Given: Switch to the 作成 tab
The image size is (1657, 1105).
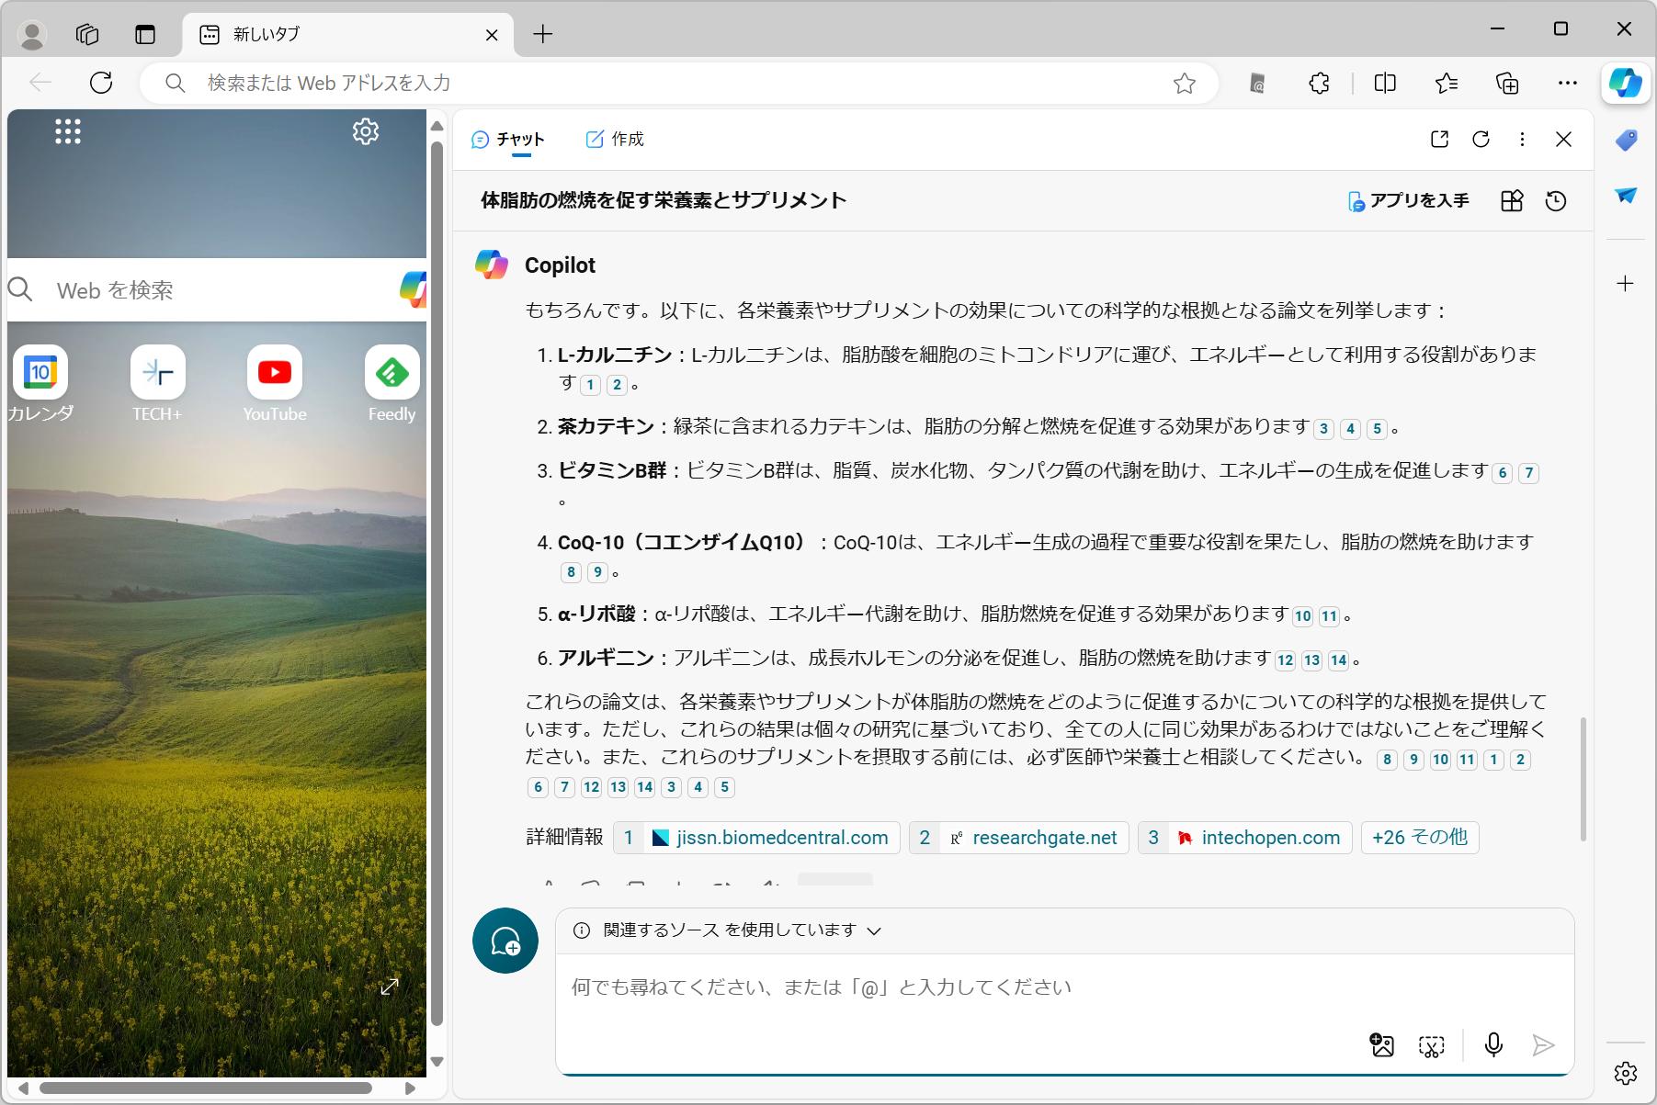Looking at the screenshot, I should (x=615, y=140).
